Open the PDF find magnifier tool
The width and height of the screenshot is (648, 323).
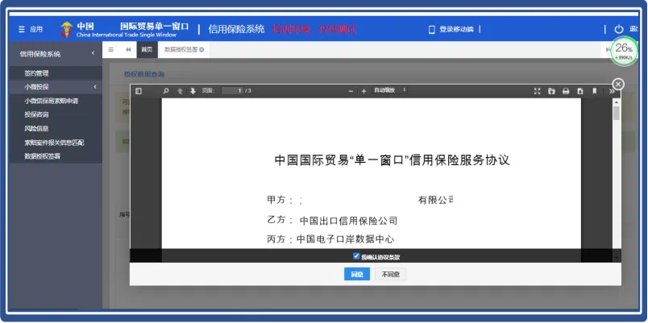pyautogui.click(x=166, y=91)
